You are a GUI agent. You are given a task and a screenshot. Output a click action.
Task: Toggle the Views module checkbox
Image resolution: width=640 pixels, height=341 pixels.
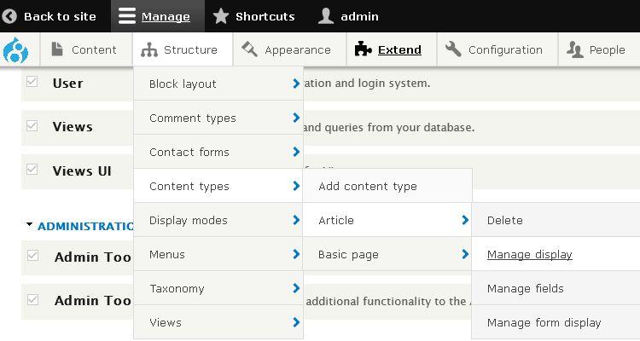[x=32, y=125]
